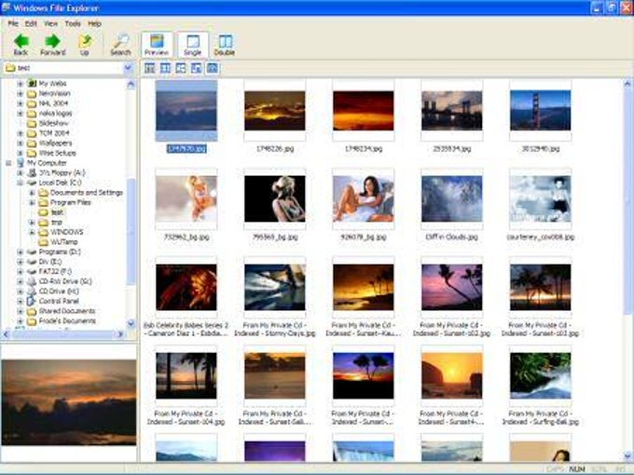Expand Documents and Settings folder node
The image size is (634, 475).
(x=32, y=193)
